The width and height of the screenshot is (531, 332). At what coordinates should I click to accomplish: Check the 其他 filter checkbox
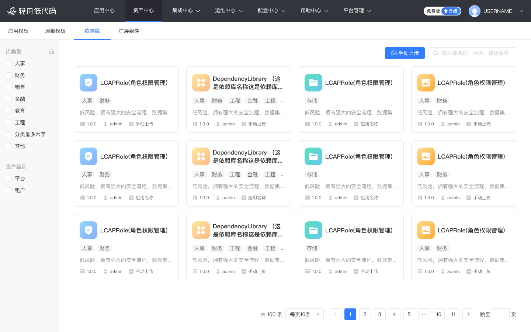pyautogui.click(x=9, y=146)
